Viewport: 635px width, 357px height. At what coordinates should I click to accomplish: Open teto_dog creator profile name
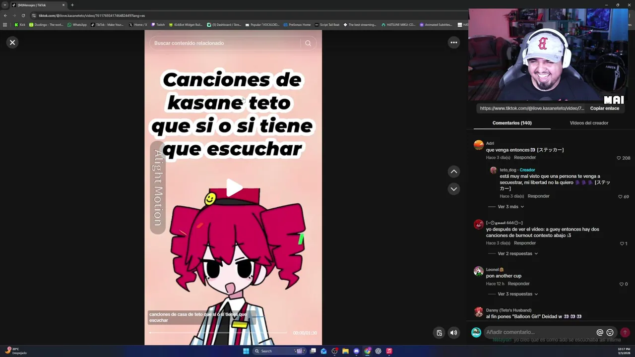point(508,170)
